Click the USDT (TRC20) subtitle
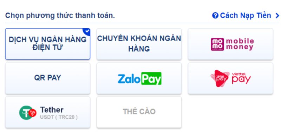The width and height of the screenshot is (281, 140). pos(59,117)
